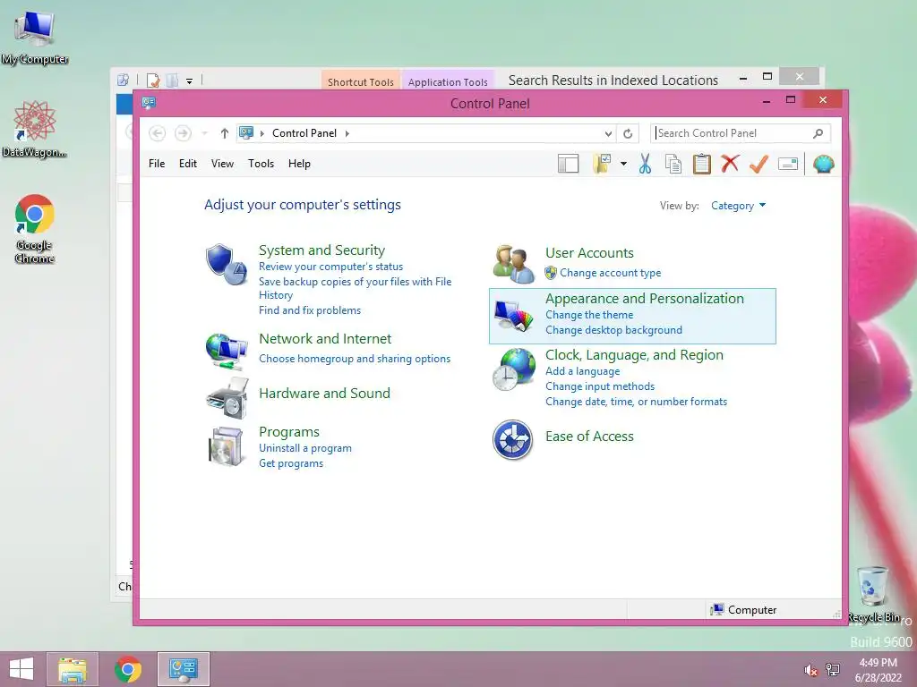This screenshot has height=687, width=917.
Task: Open File Explorer from taskbar
Action: (x=73, y=669)
